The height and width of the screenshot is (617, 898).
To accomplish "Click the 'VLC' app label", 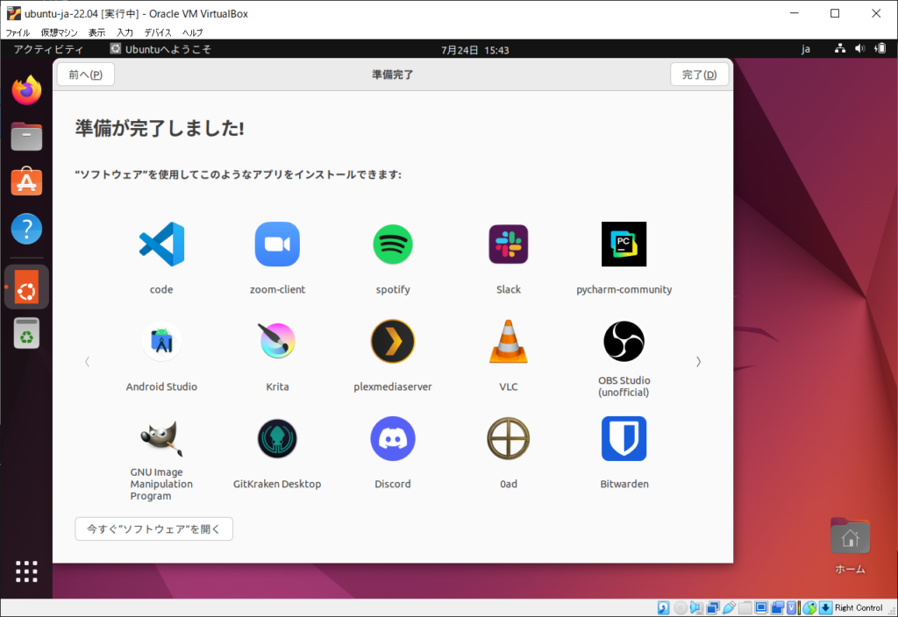I will coord(509,387).
